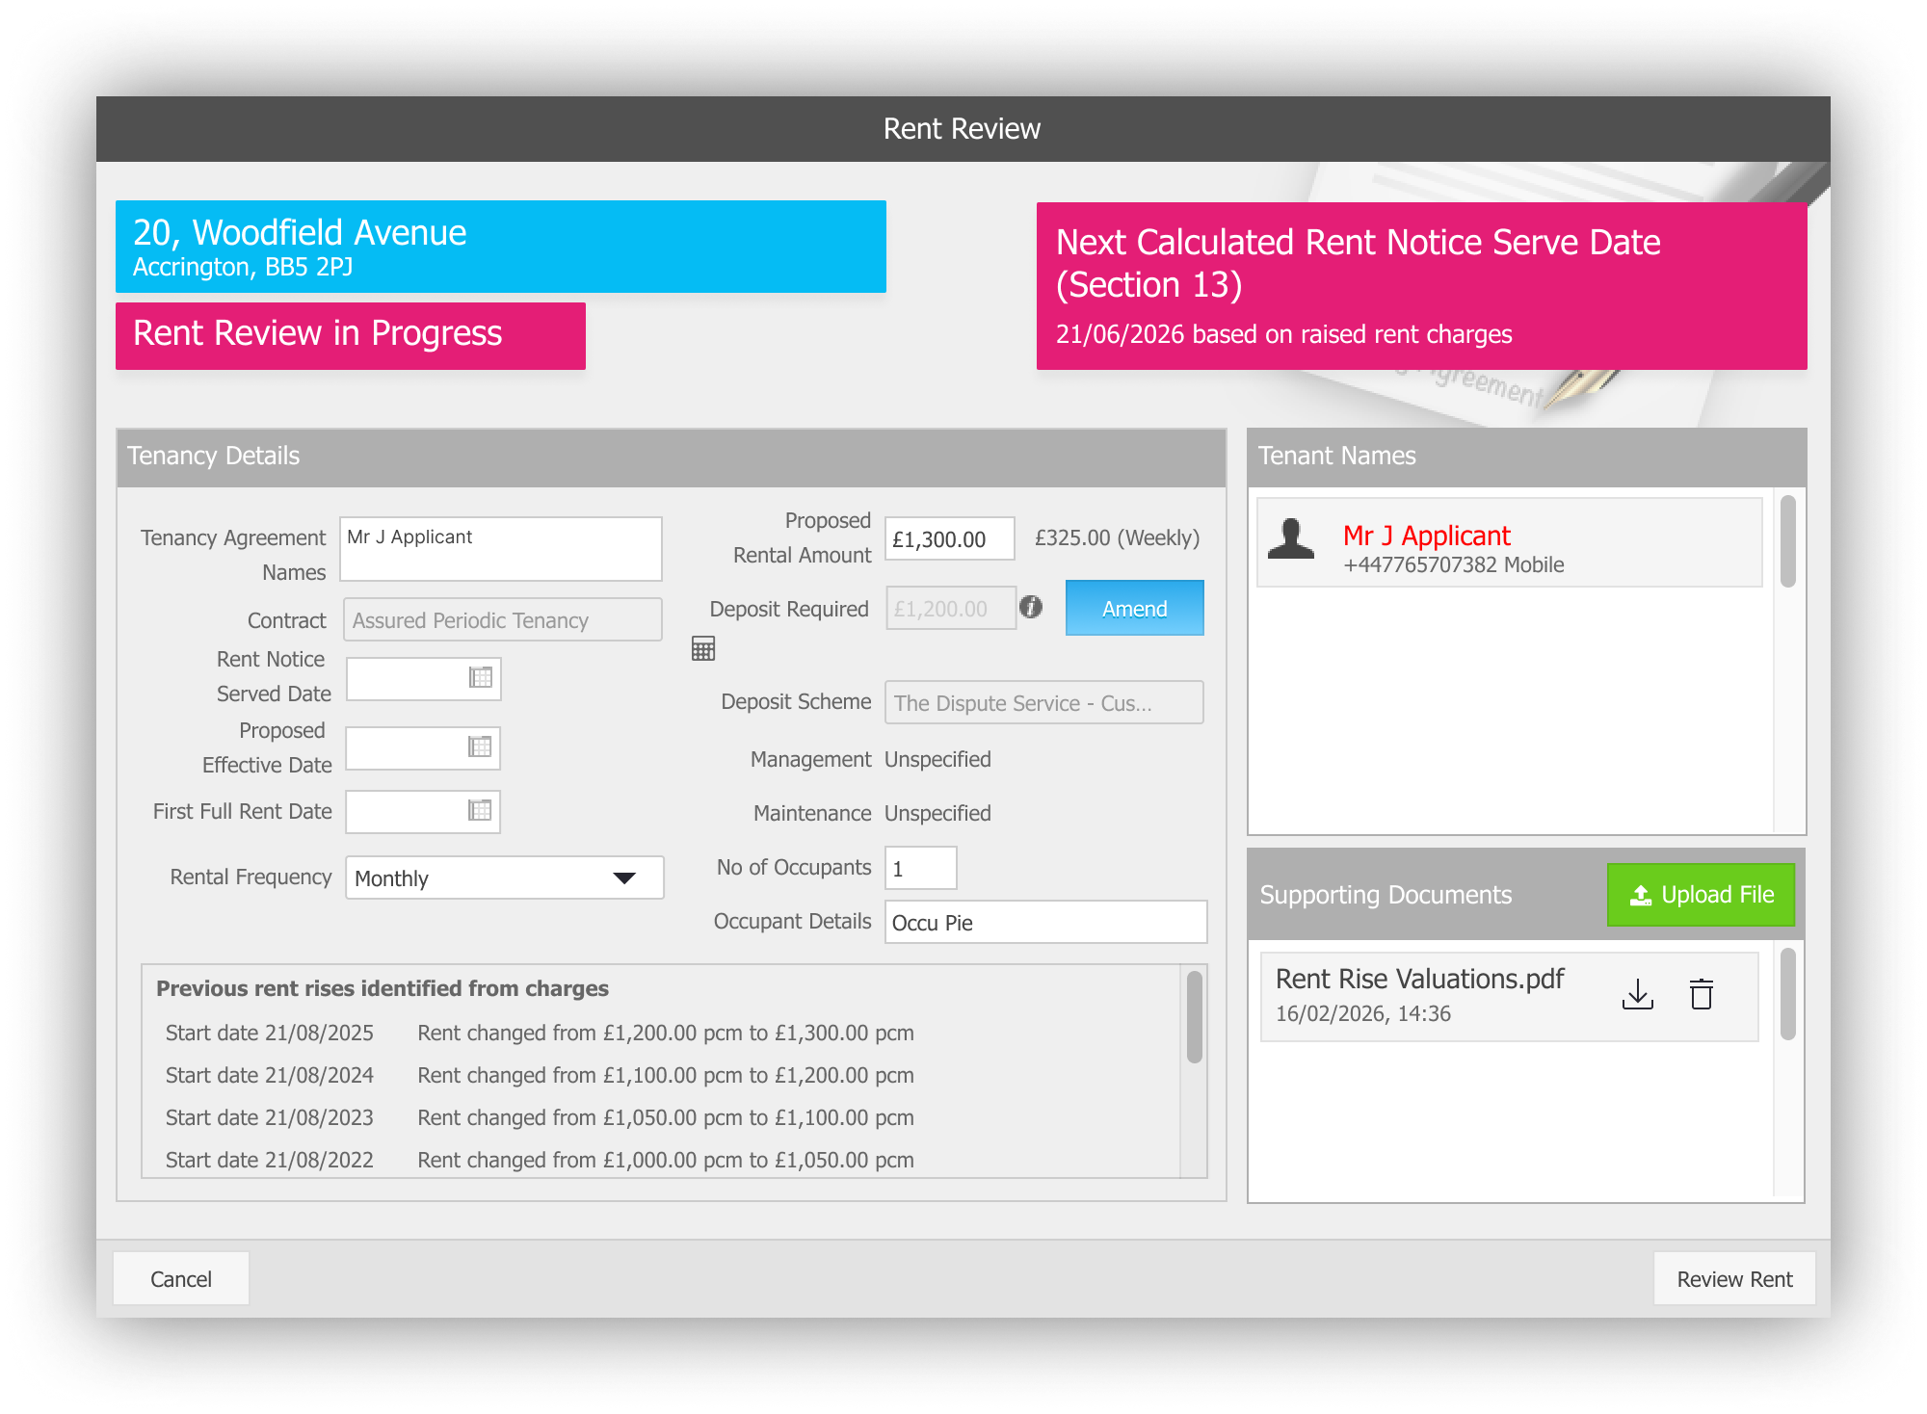Image resolution: width=1927 pixels, height=1414 pixels.
Task: Click the Rent Notice Served Date input
Action: pyautogui.click(x=424, y=678)
